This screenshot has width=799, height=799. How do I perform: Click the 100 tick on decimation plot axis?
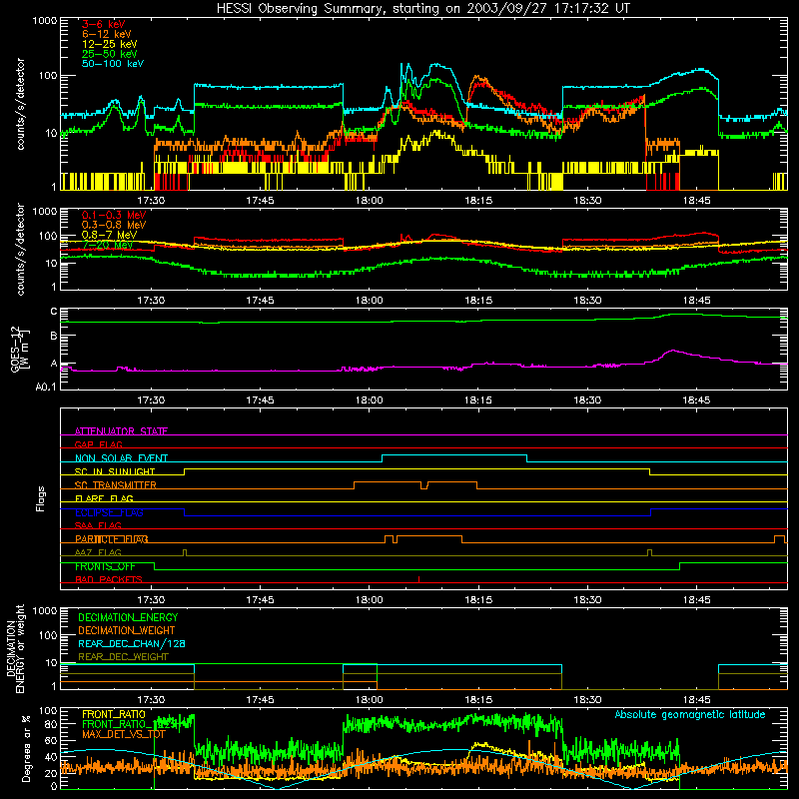48,635
